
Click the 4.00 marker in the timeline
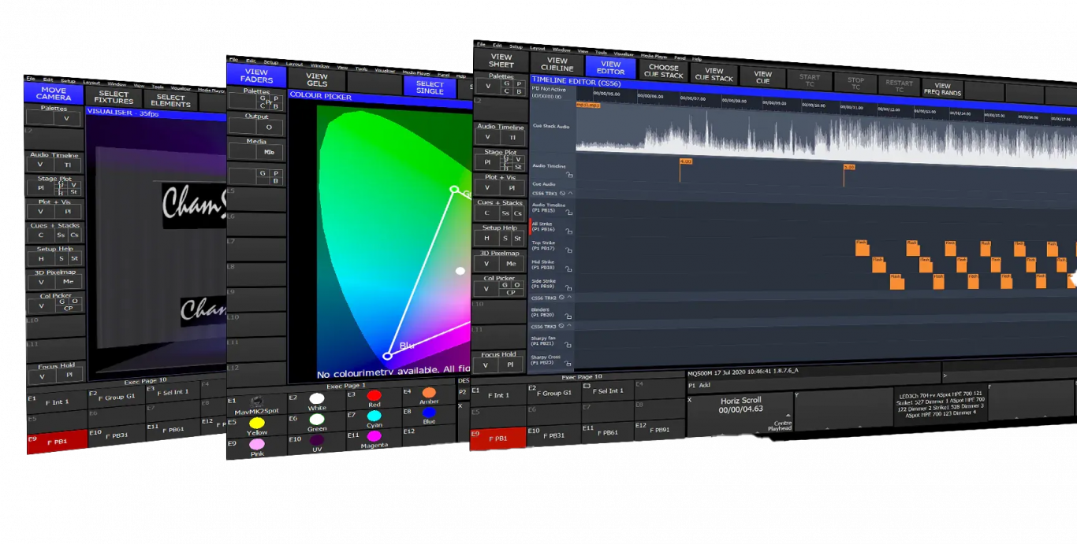686,161
